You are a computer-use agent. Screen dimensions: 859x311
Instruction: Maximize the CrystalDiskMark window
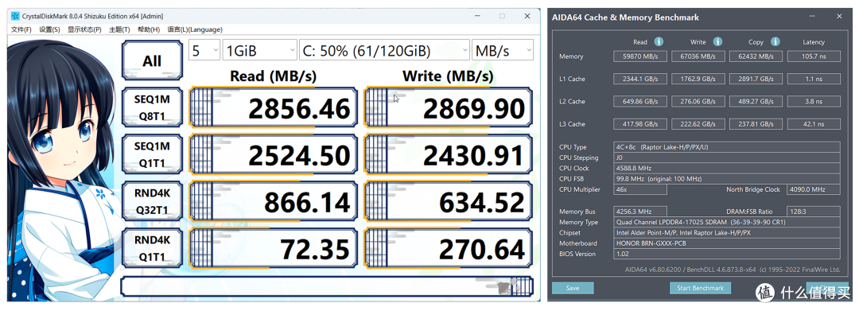503,17
